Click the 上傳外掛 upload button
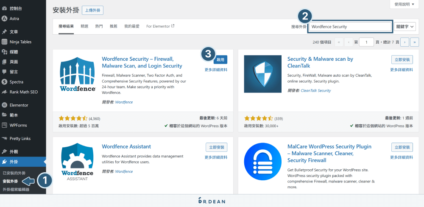Screen dimensions: 424x207 point(92,10)
